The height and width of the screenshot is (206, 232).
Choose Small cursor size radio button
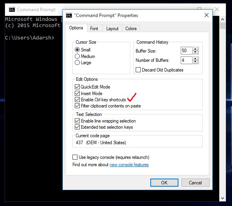point(77,50)
